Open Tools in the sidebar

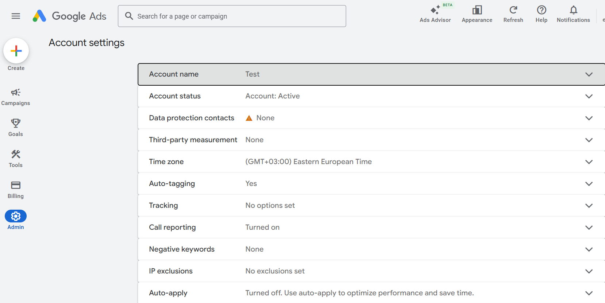click(x=16, y=158)
